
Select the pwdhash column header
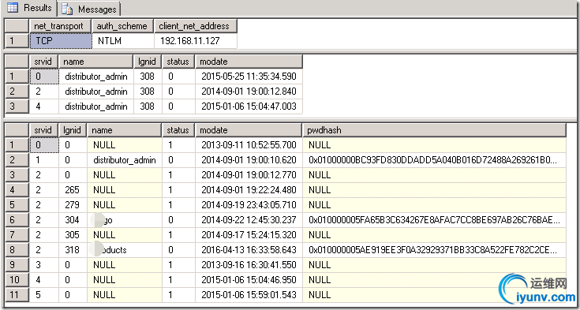coord(434,130)
